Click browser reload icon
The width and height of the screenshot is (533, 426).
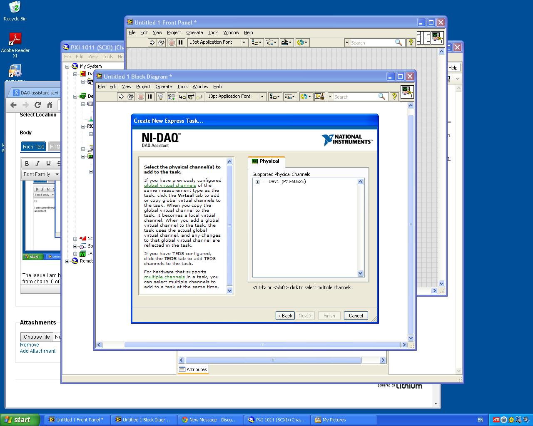[x=37, y=105]
